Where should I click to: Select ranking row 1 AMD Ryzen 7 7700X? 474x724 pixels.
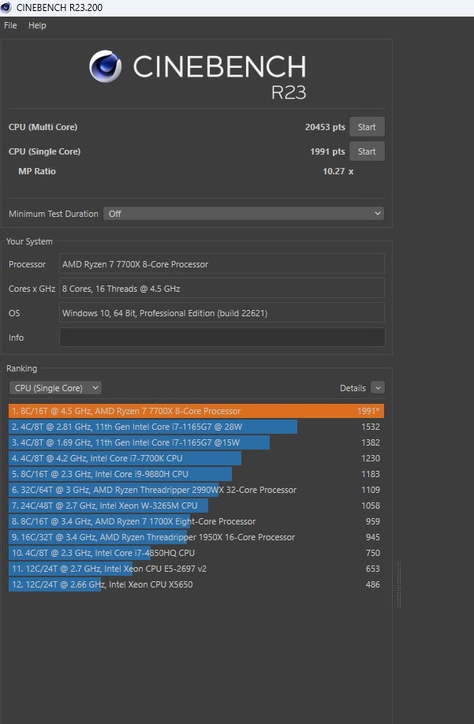(x=196, y=411)
